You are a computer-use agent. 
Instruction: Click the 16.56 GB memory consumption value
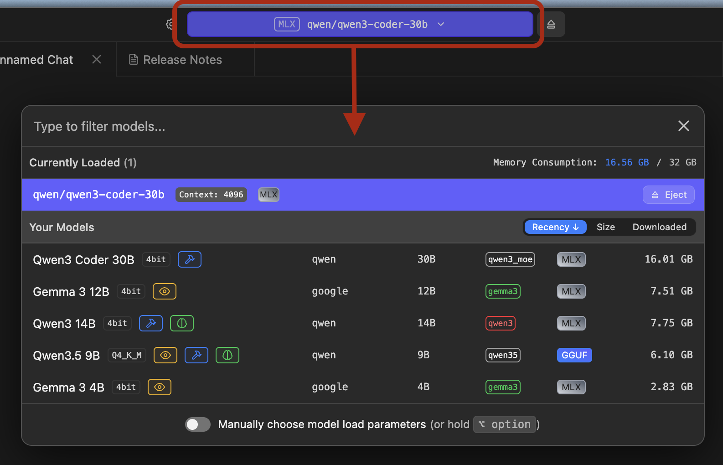627,162
